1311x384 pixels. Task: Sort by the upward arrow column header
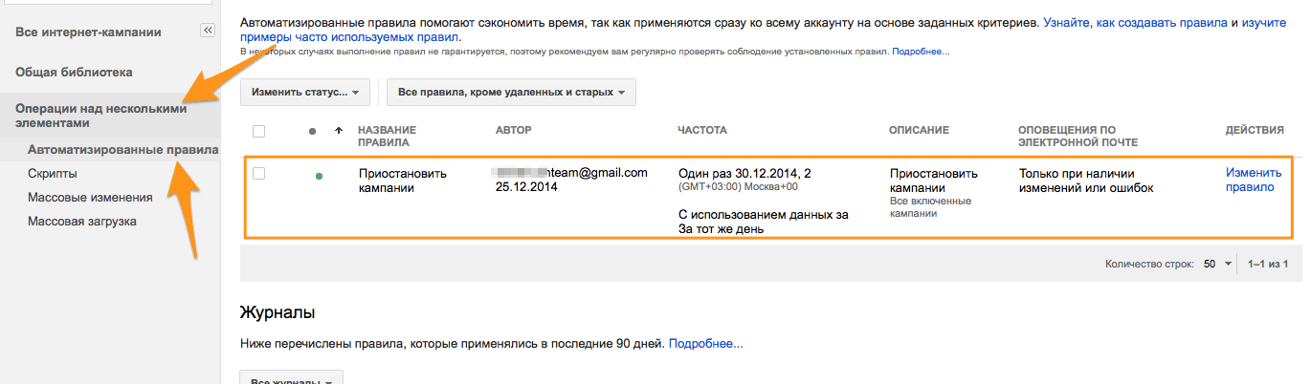(338, 130)
